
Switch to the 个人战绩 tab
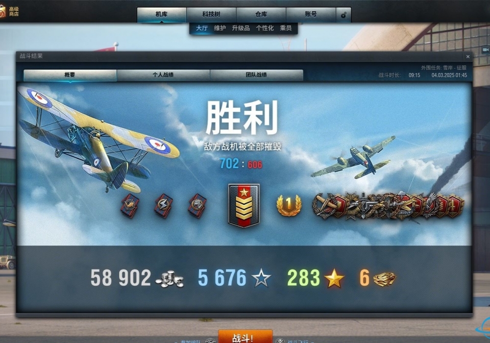tap(163, 75)
